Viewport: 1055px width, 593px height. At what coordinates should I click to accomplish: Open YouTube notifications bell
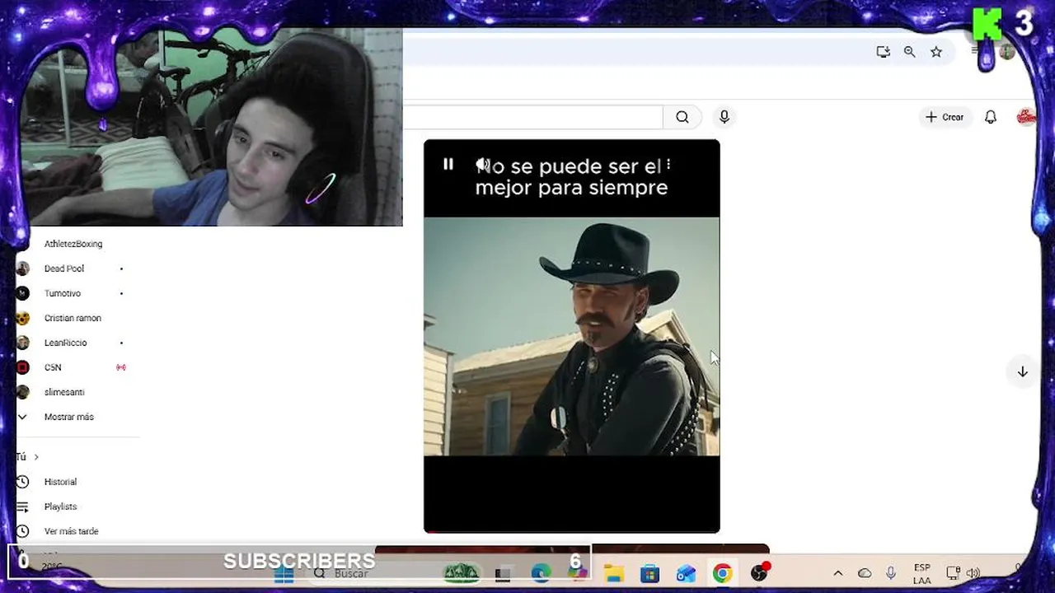pos(991,117)
